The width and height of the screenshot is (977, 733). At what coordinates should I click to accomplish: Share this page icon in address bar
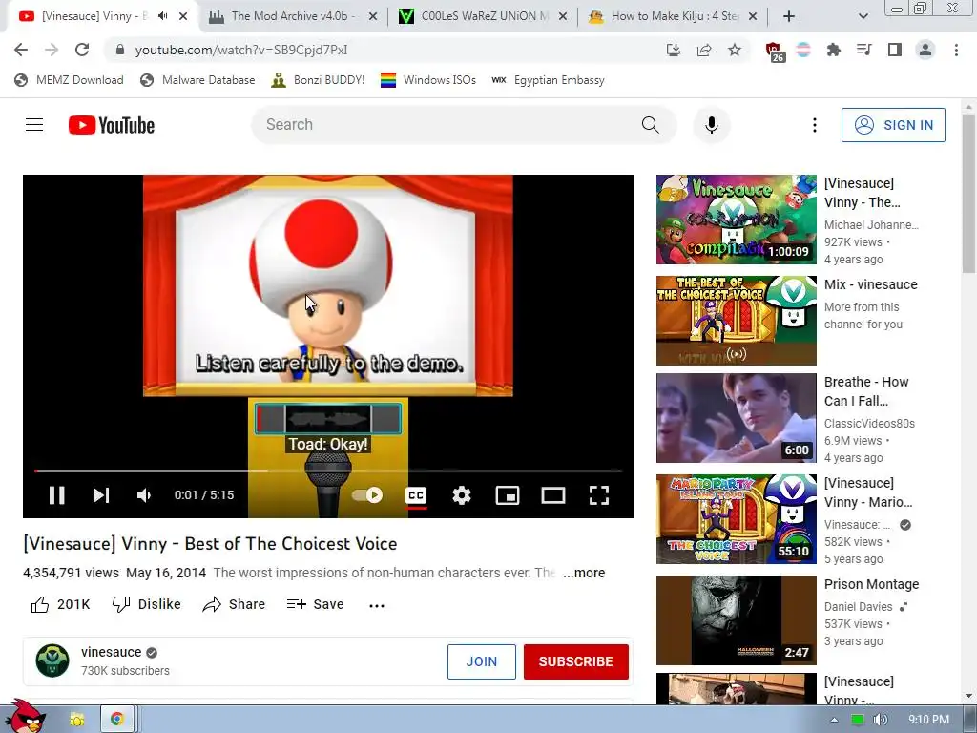tap(704, 50)
